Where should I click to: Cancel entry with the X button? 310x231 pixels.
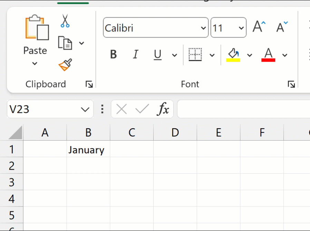coord(122,109)
